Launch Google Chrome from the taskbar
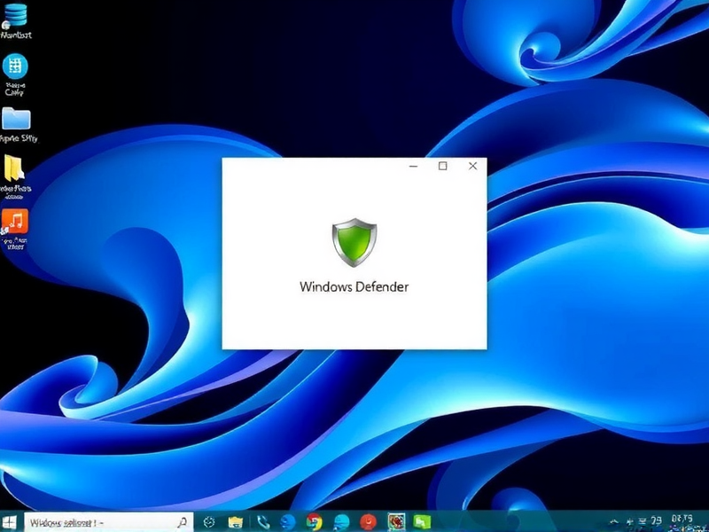Viewport: 709px width, 532px height. (x=312, y=520)
